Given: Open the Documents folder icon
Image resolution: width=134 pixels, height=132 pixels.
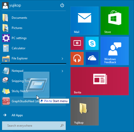Looking at the screenshot, I should pos(6,18).
